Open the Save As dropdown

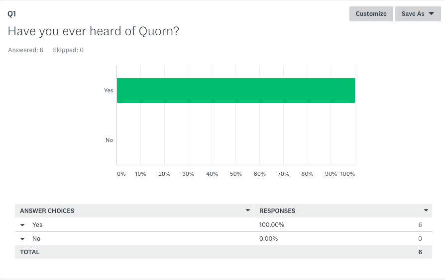pyautogui.click(x=418, y=14)
